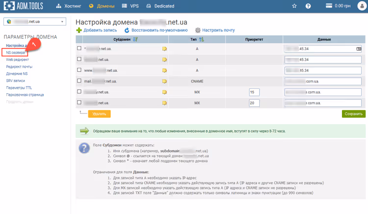Open Парковочная страница settings
The height and width of the screenshot is (214, 368).
click(x=25, y=95)
